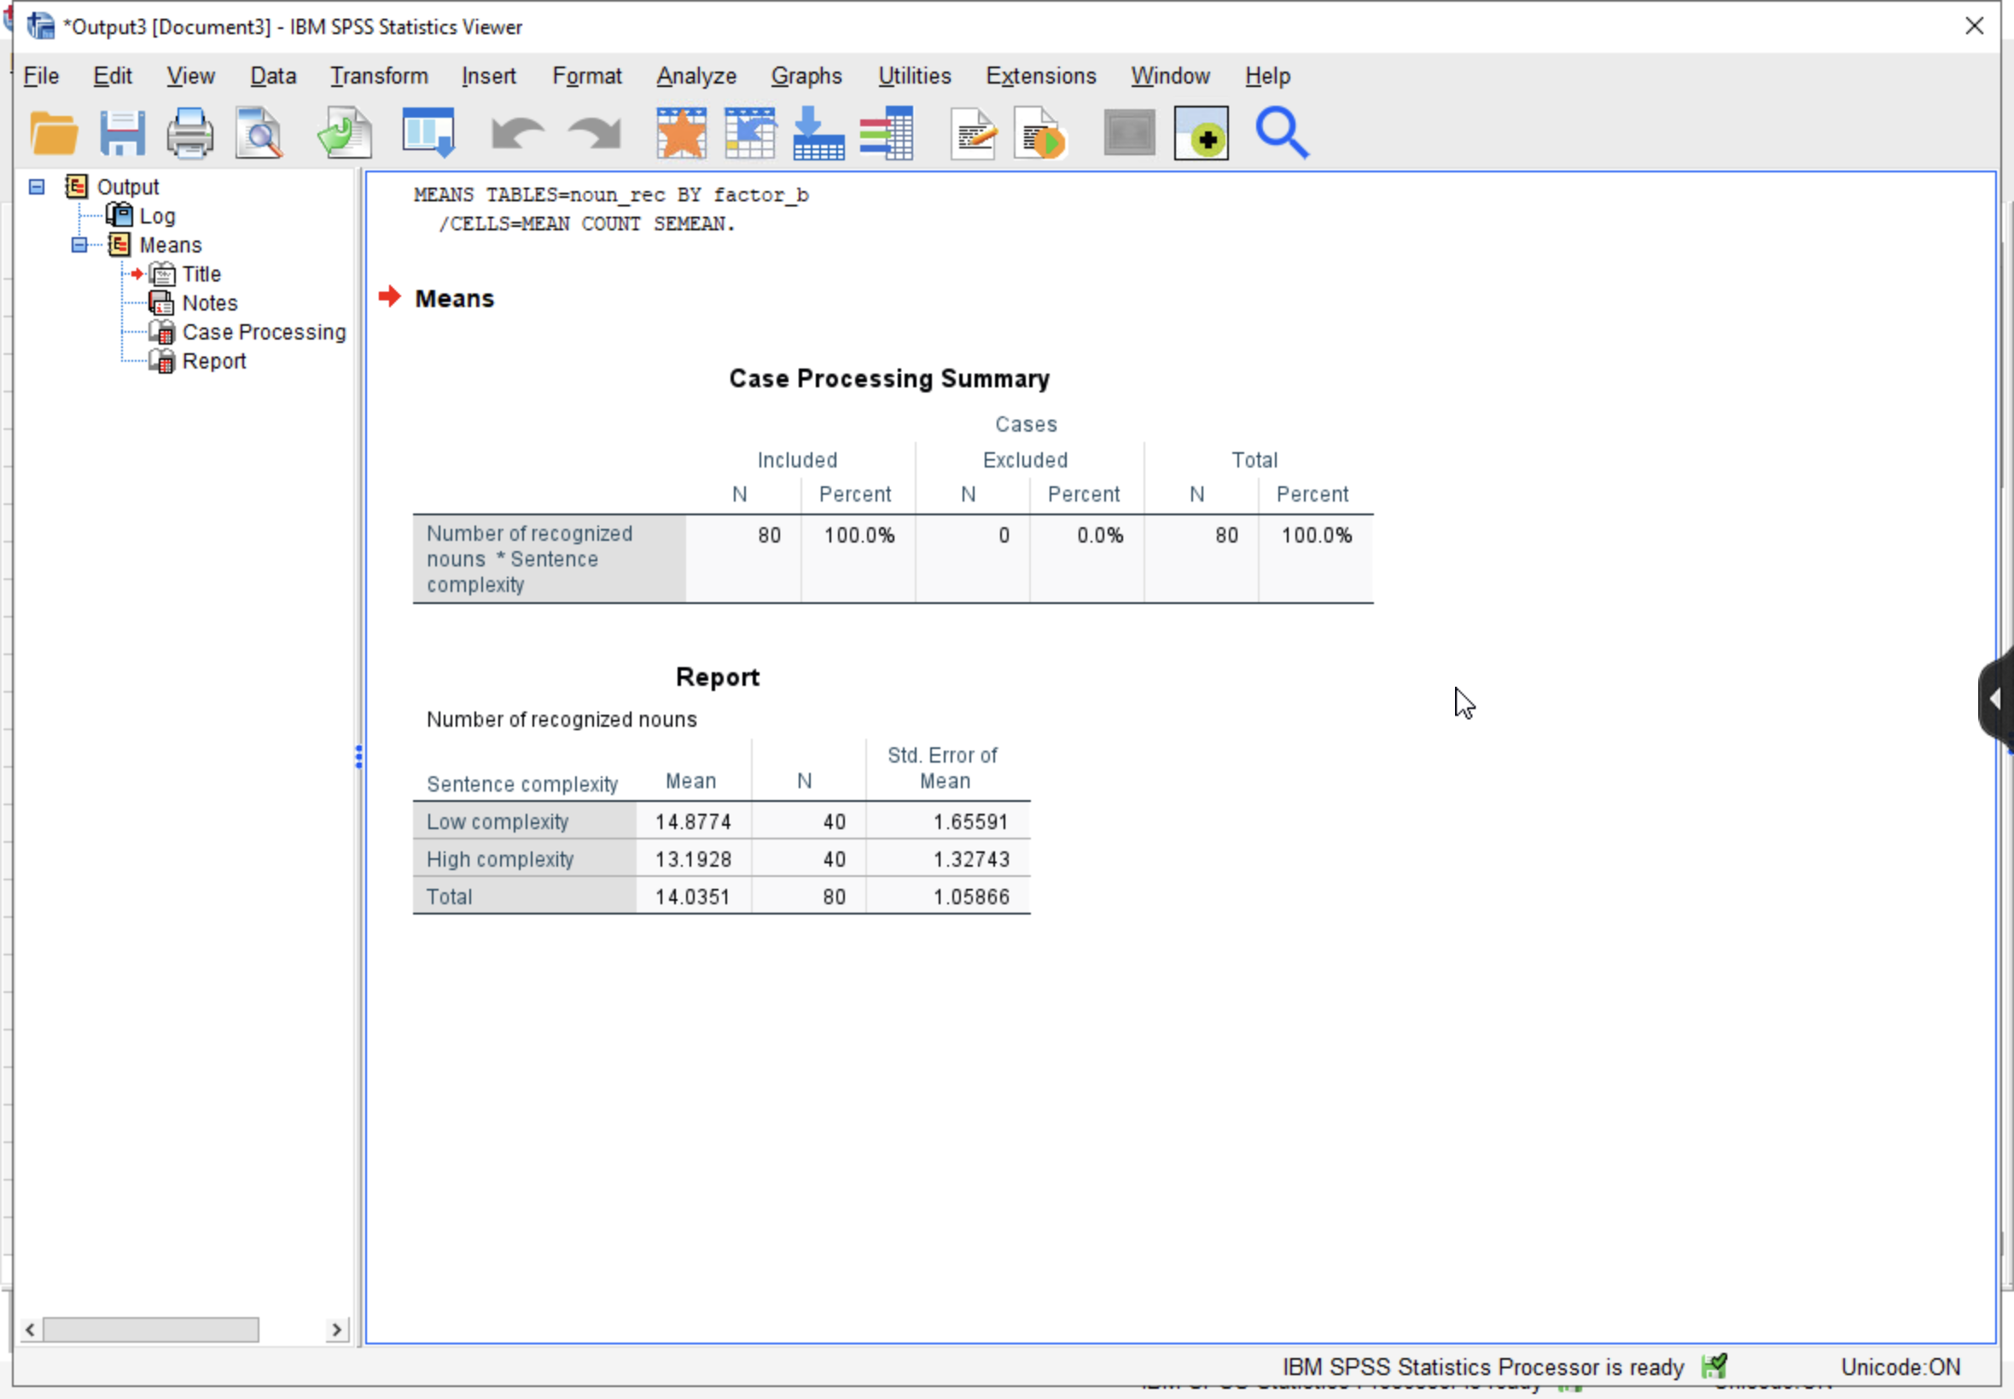Select the Case Processing outline item

tap(263, 331)
